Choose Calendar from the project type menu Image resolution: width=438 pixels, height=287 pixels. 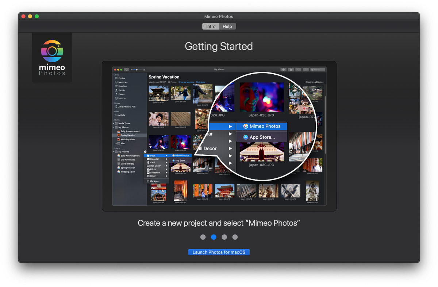[155, 159]
